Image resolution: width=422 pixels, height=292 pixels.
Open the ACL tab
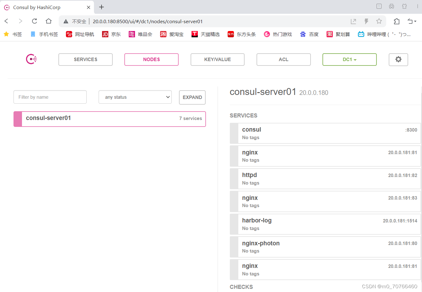[284, 60]
